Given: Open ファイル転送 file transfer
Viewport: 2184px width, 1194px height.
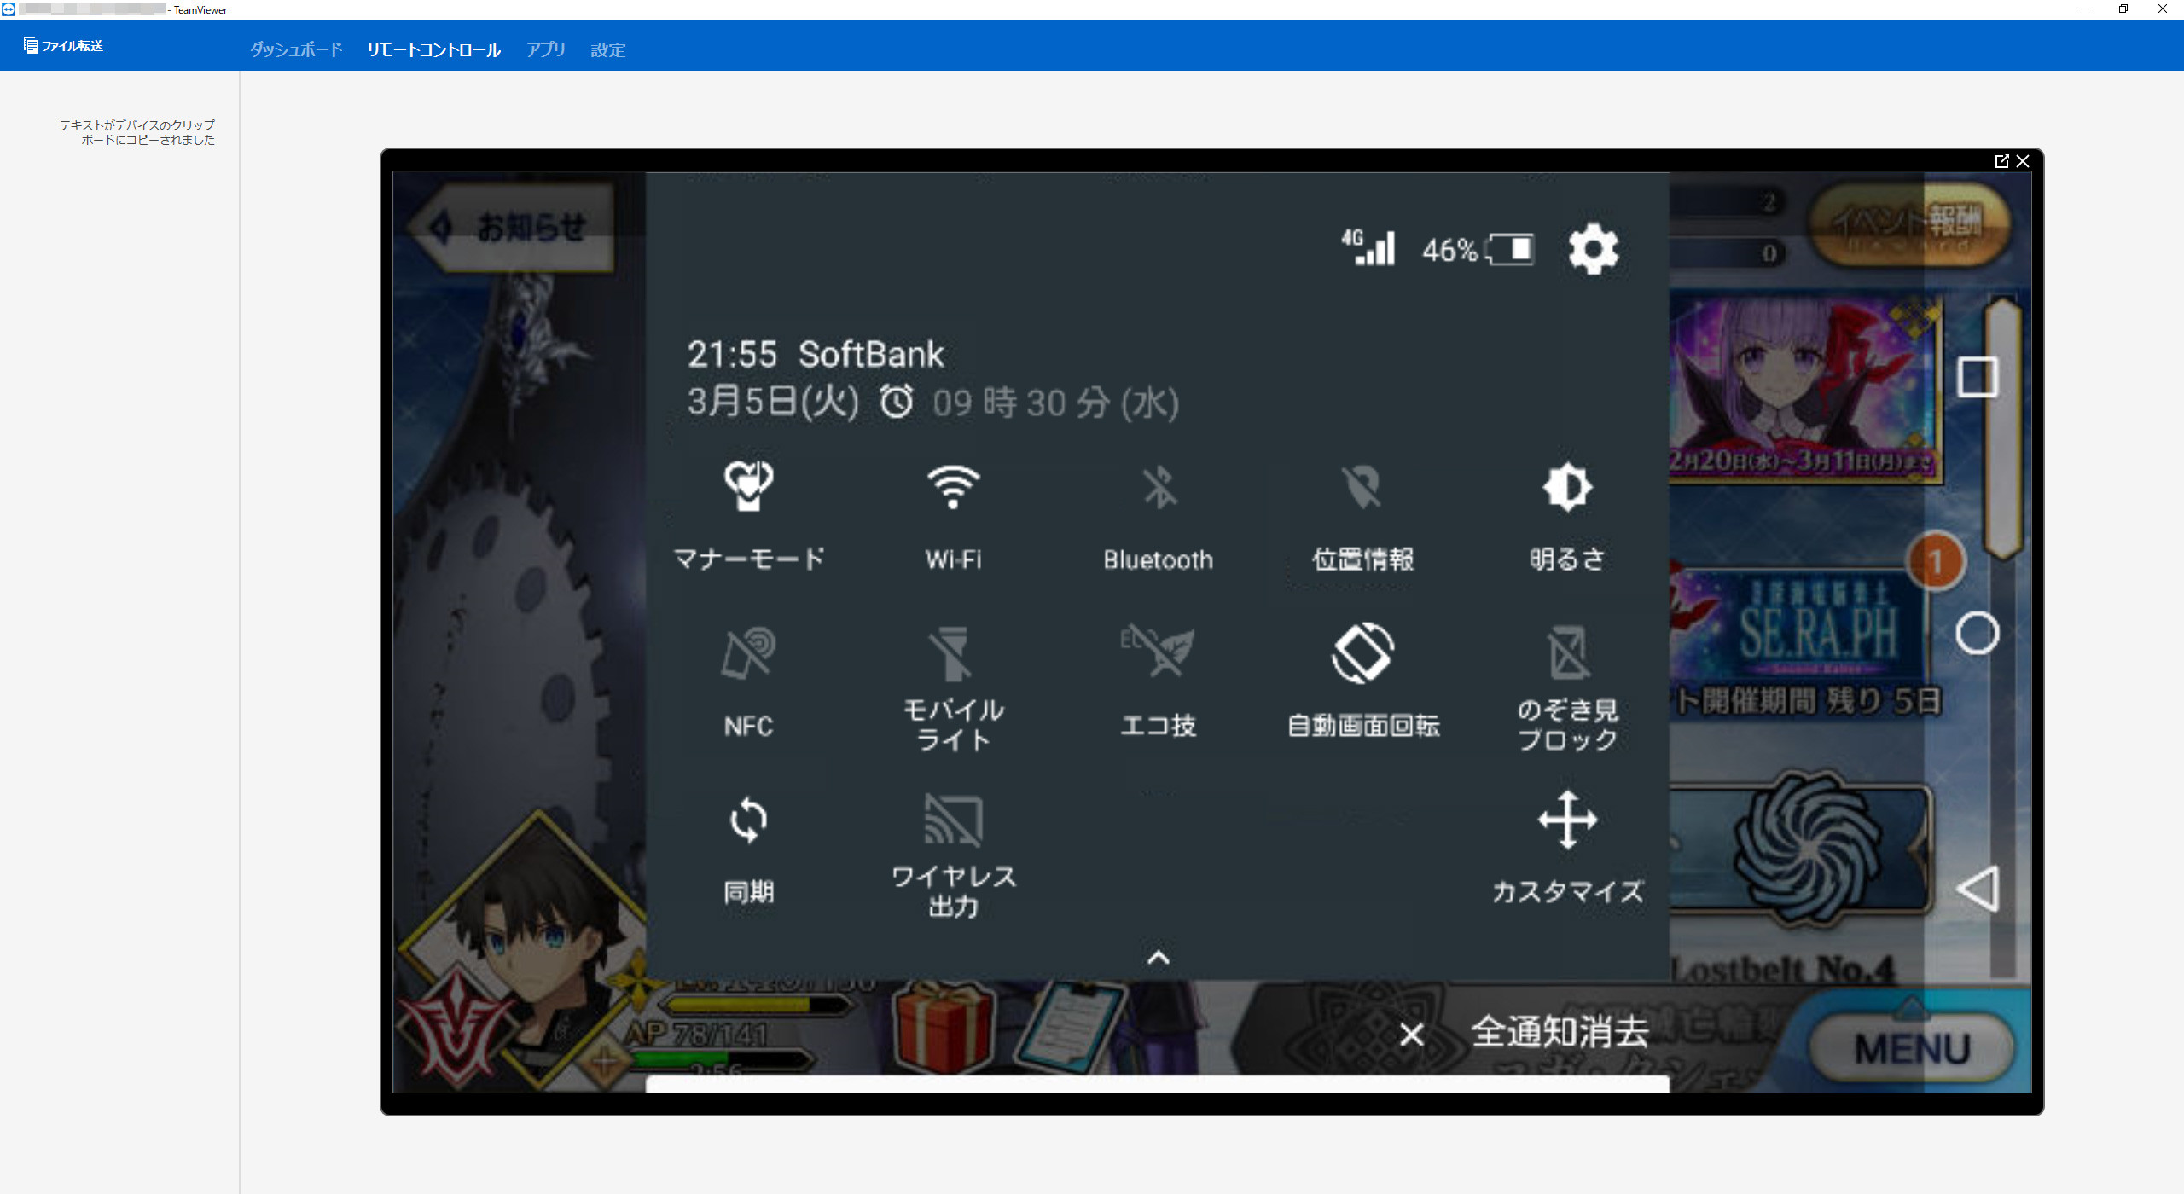Looking at the screenshot, I should coord(64,46).
